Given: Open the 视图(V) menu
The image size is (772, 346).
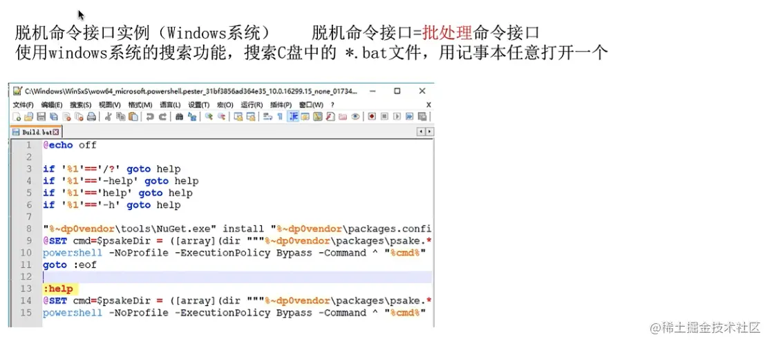Looking at the screenshot, I should click(x=110, y=105).
